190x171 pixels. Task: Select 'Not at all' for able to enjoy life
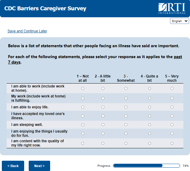click(83, 107)
